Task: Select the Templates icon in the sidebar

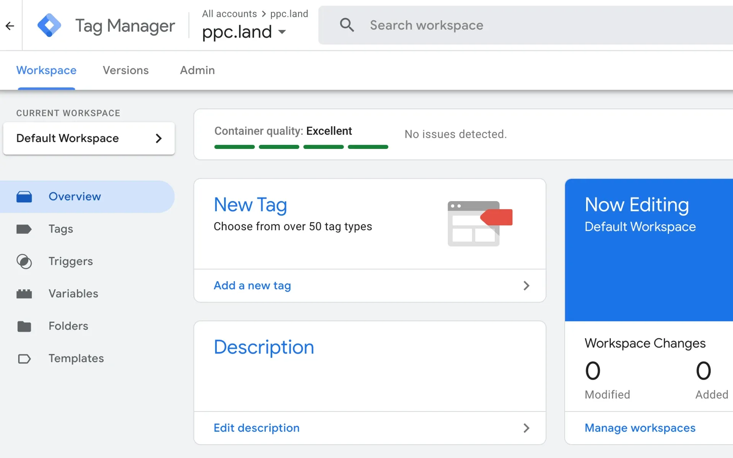Action: tap(24, 358)
